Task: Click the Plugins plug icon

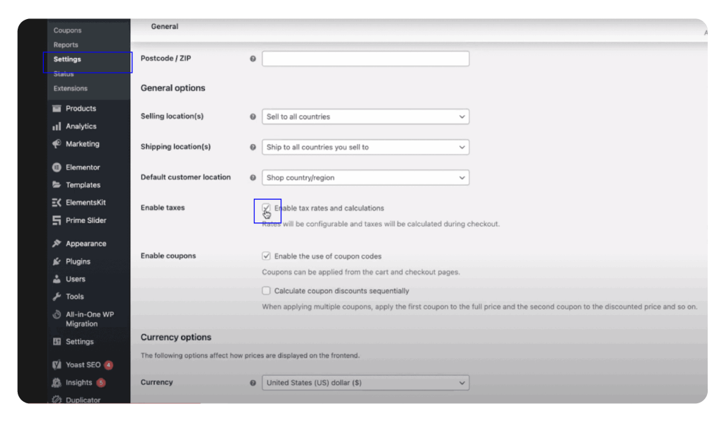Action: 57,261
